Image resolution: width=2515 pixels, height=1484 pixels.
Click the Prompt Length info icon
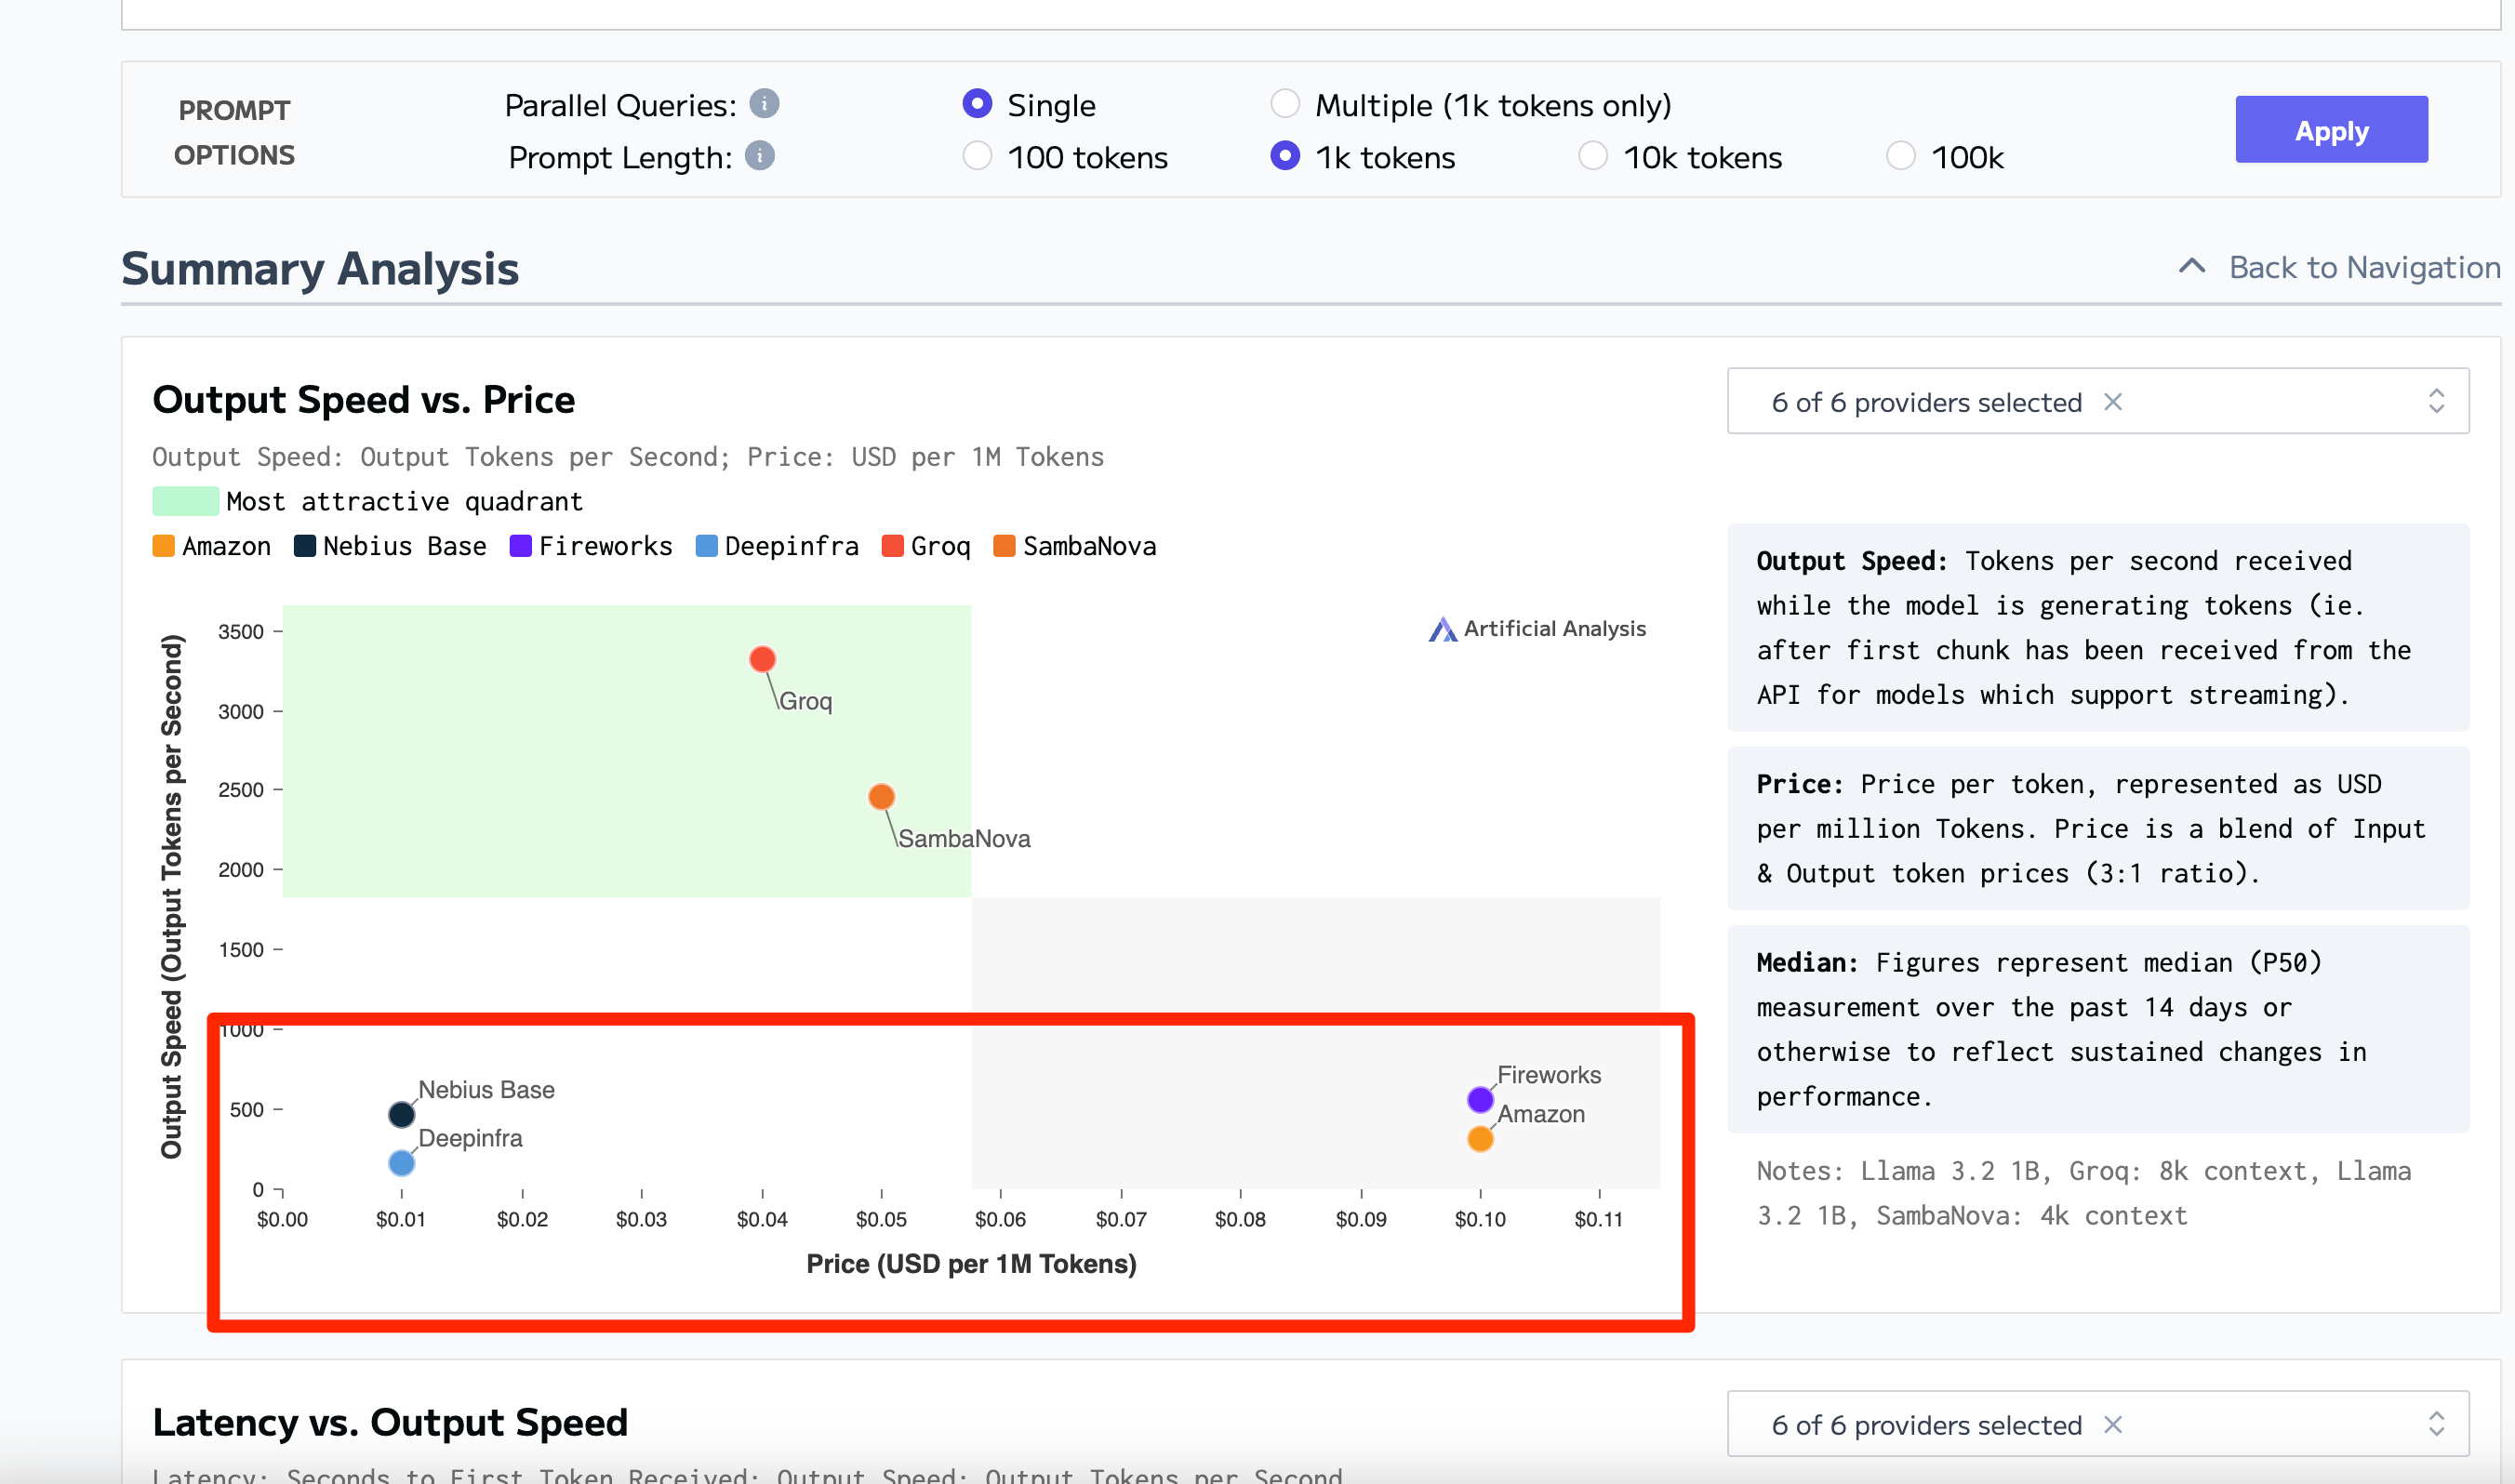tap(760, 156)
